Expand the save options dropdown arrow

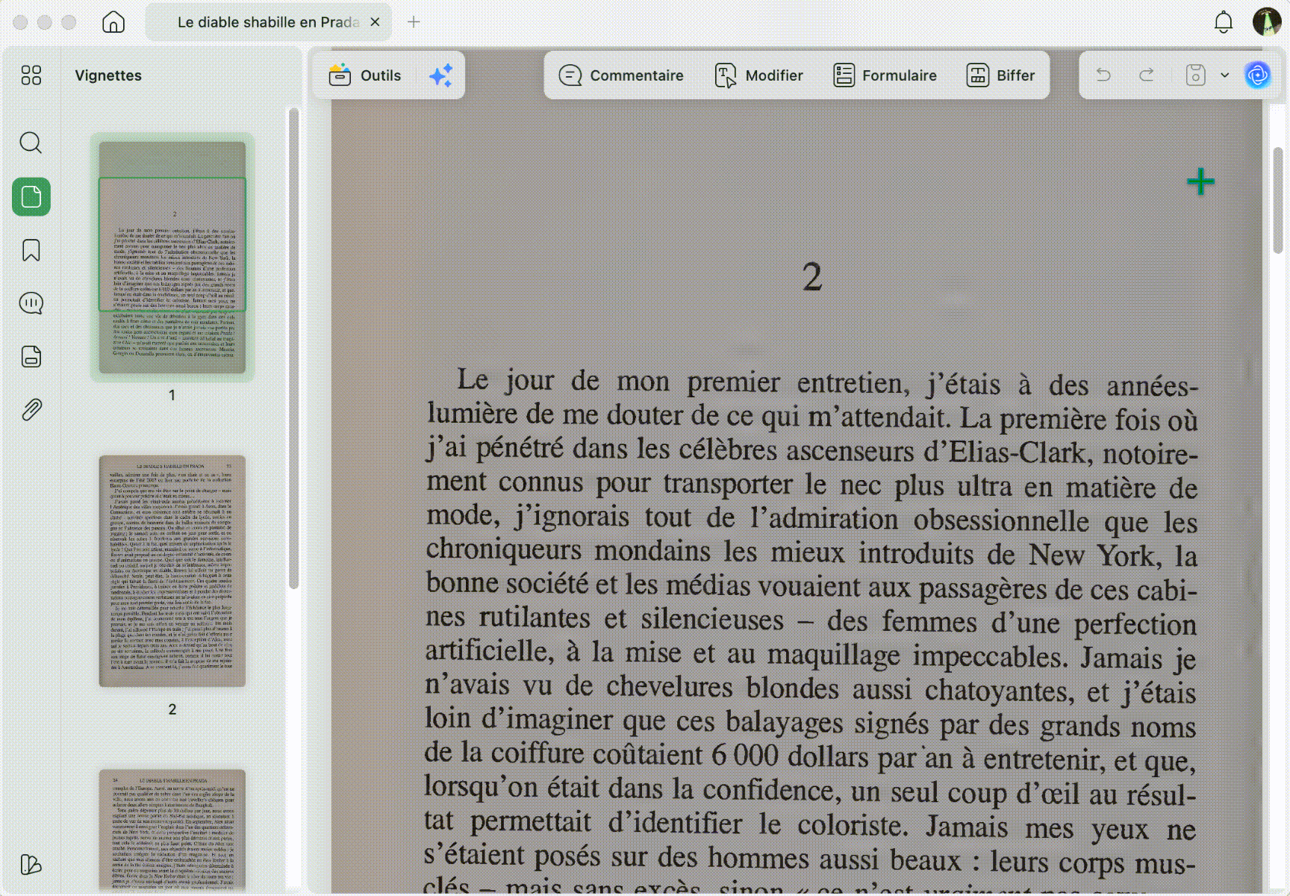click(1224, 75)
